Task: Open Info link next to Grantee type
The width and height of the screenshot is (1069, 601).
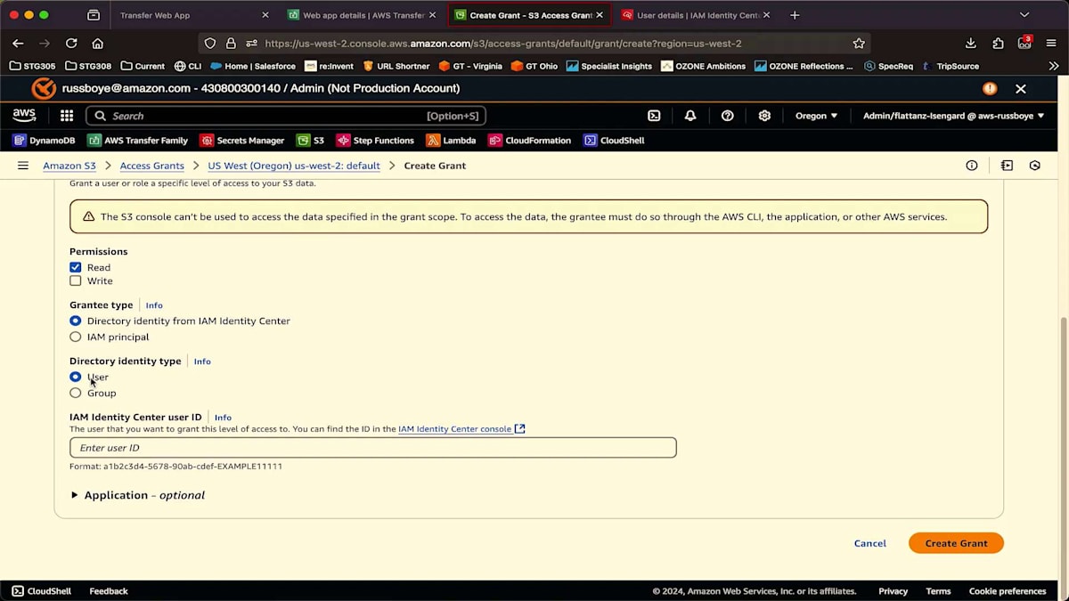Action: point(154,305)
